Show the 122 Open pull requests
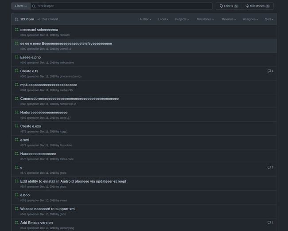The height and width of the screenshot is (231, 288). 24,20
